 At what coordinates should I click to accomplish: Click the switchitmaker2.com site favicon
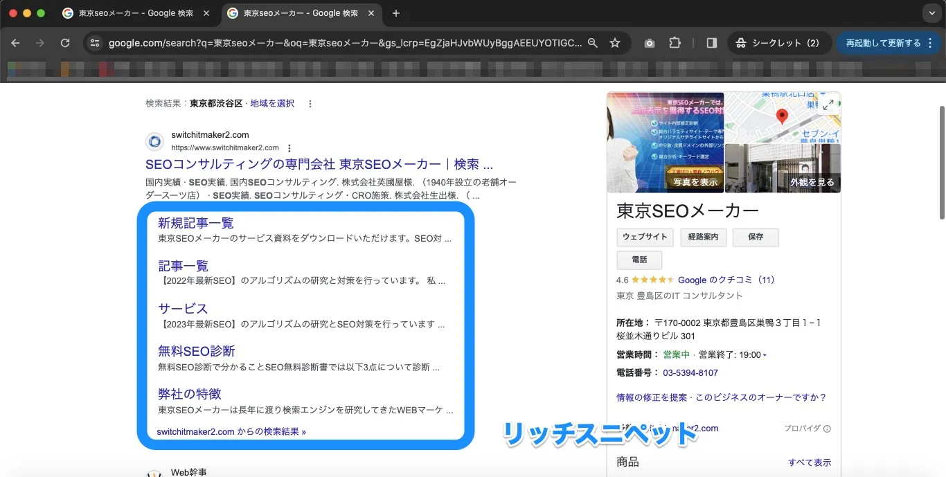(x=155, y=141)
